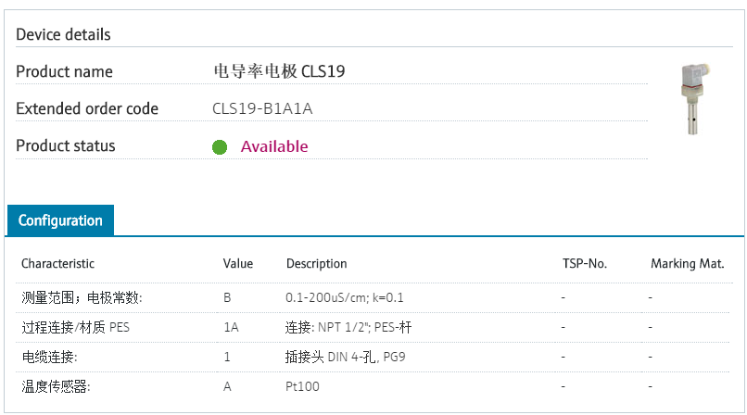Click the Value column header
Screen dimensions: 747x415
pos(238,264)
